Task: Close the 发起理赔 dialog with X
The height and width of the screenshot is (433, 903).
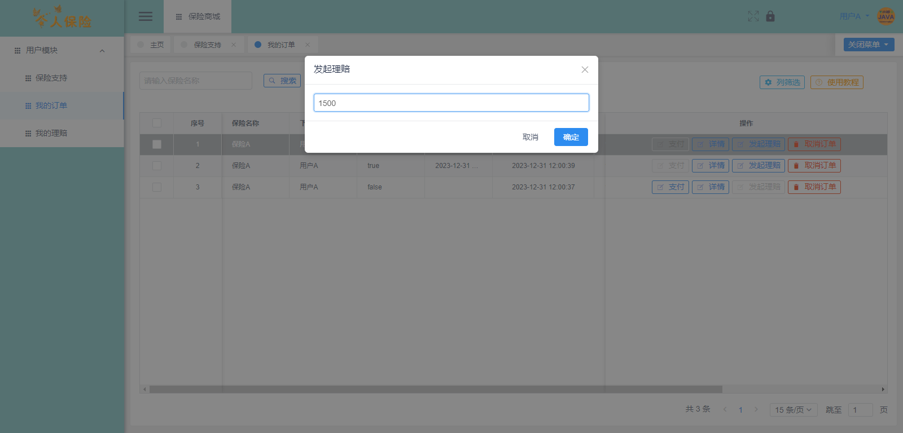Action: point(585,70)
